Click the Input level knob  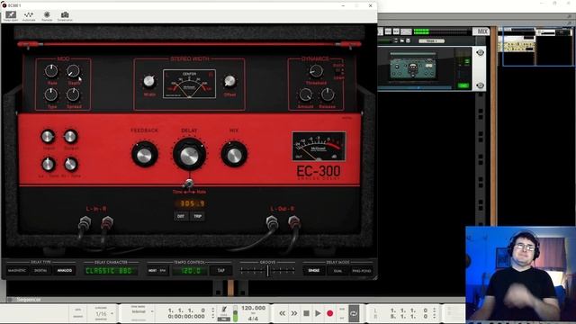tap(48, 136)
